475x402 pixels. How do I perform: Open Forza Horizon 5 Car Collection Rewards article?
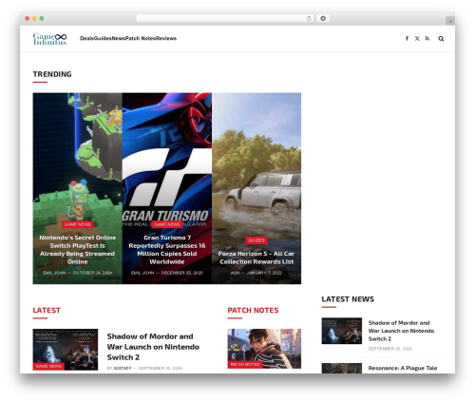(x=256, y=258)
